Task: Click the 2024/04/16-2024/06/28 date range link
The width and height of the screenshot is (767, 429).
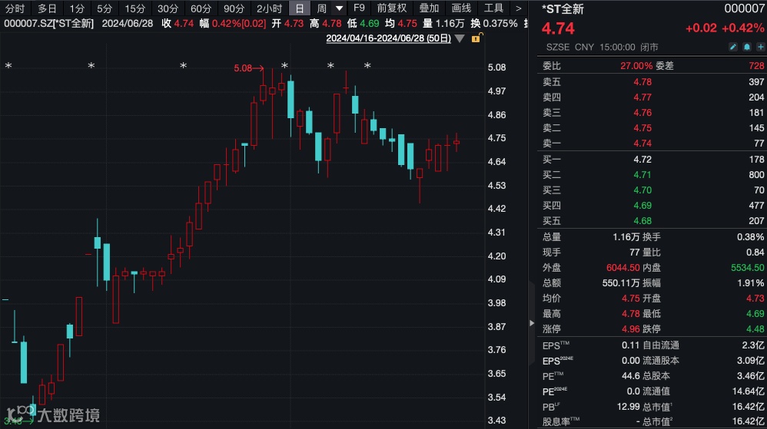Action: coord(388,38)
